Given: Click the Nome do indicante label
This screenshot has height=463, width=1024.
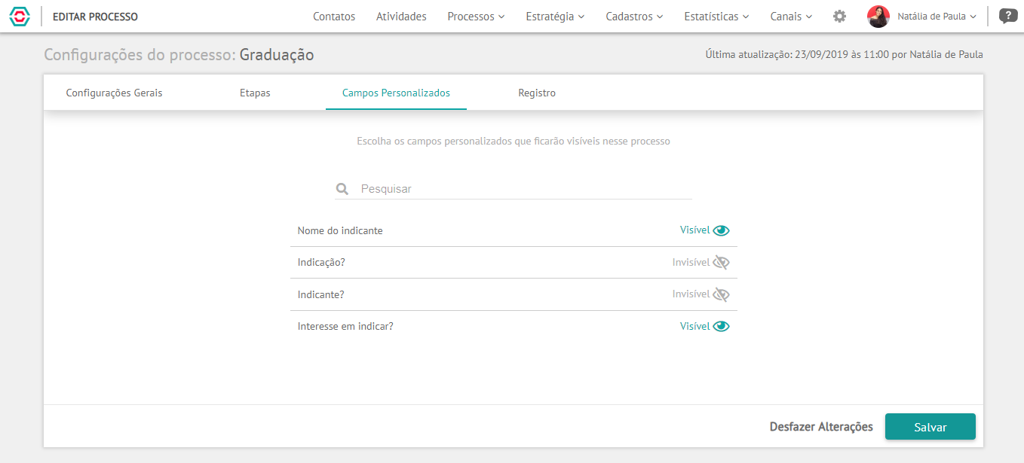Looking at the screenshot, I should 340,230.
